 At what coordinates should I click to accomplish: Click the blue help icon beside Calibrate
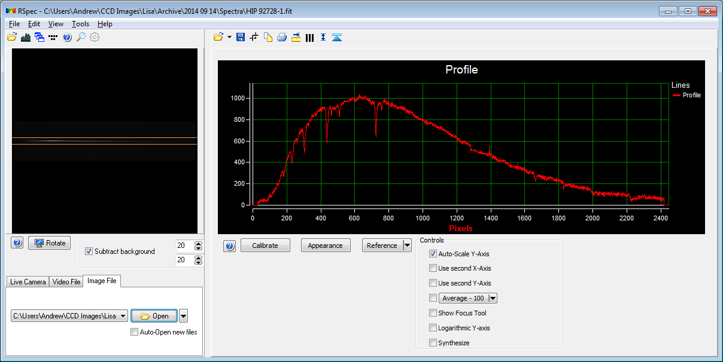pos(230,246)
